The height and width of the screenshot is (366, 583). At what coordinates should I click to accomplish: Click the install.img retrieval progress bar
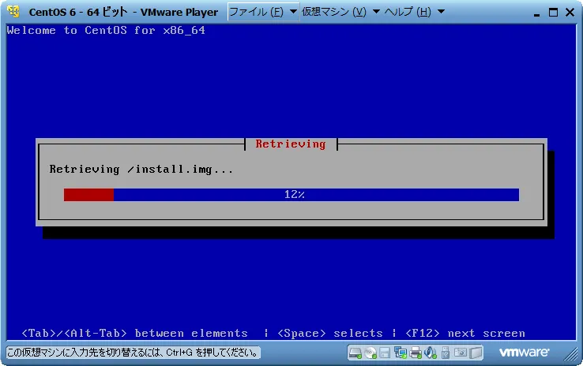291,195
